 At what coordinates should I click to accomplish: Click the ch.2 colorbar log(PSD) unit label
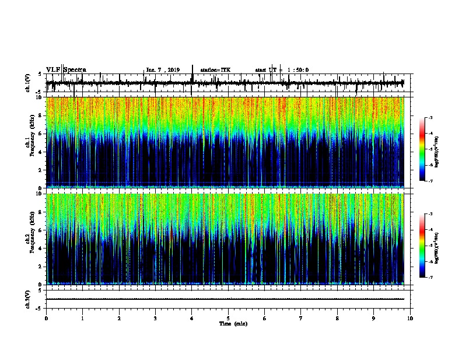click(436, 248)
